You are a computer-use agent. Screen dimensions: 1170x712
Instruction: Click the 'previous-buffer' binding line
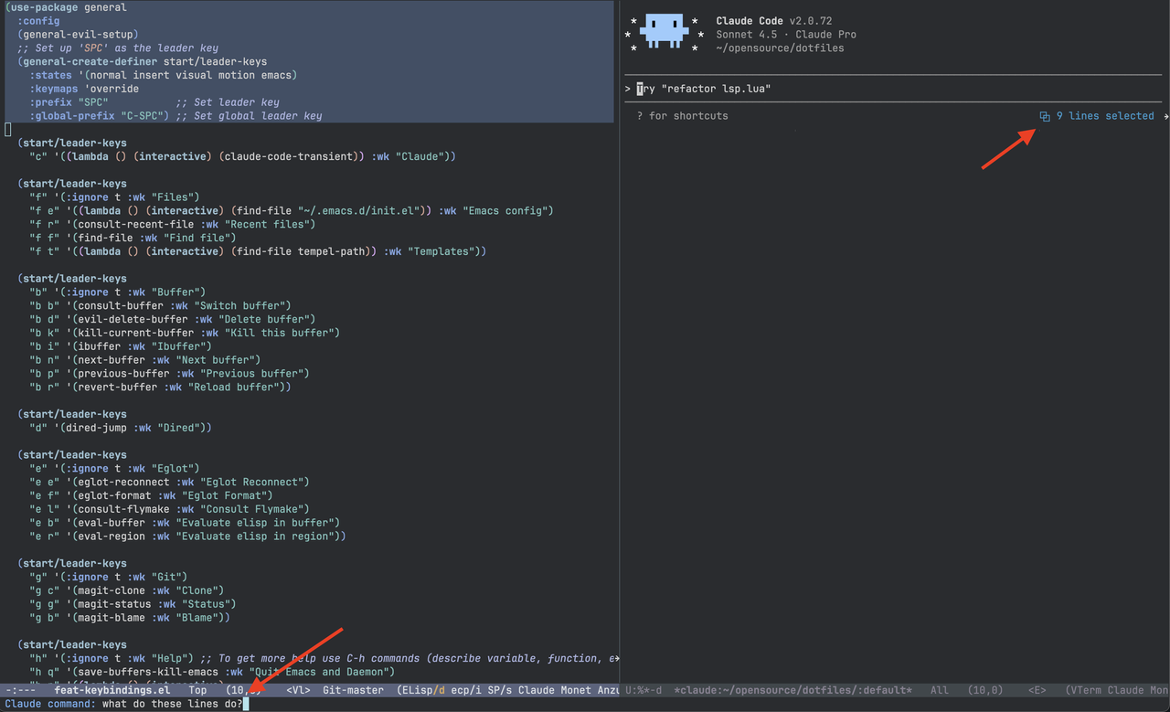point(169,373)
